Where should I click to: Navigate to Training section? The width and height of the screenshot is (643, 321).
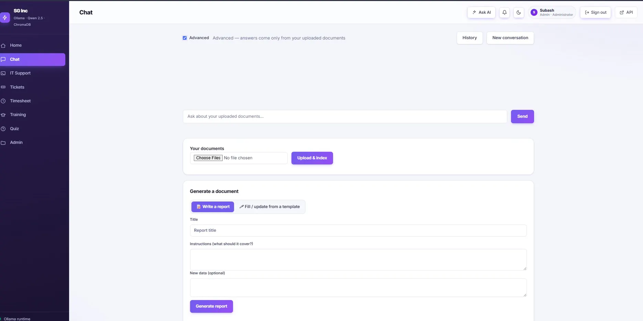(33, 115)
